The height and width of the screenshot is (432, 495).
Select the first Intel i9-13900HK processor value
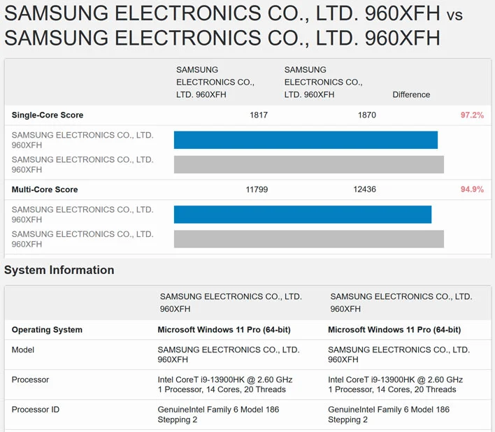coord(225,384)
